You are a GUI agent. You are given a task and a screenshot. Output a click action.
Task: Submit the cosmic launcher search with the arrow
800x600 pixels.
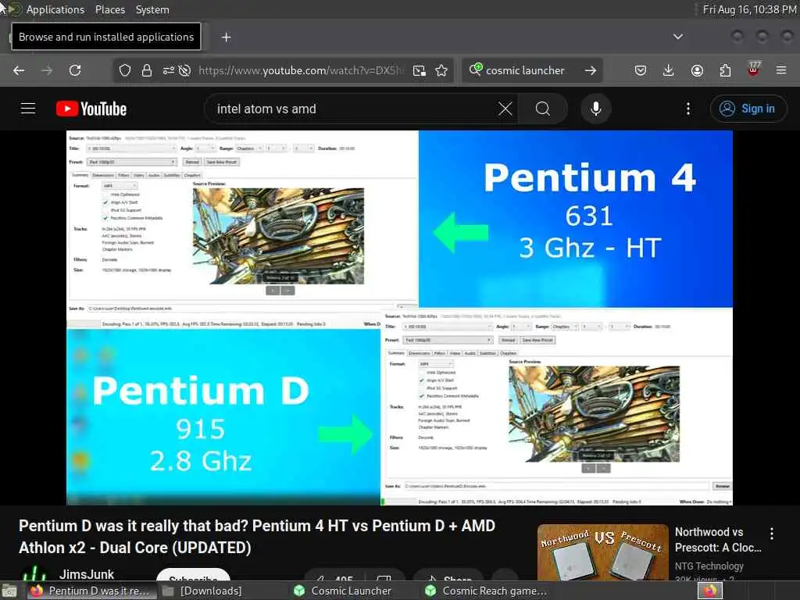(591, 70)
